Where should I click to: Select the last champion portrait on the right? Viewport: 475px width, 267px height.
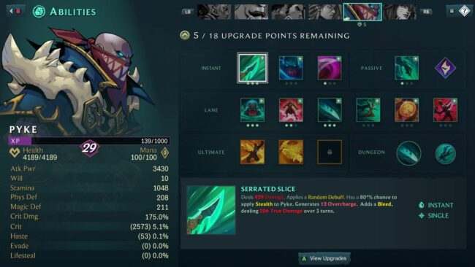(400, 12)
